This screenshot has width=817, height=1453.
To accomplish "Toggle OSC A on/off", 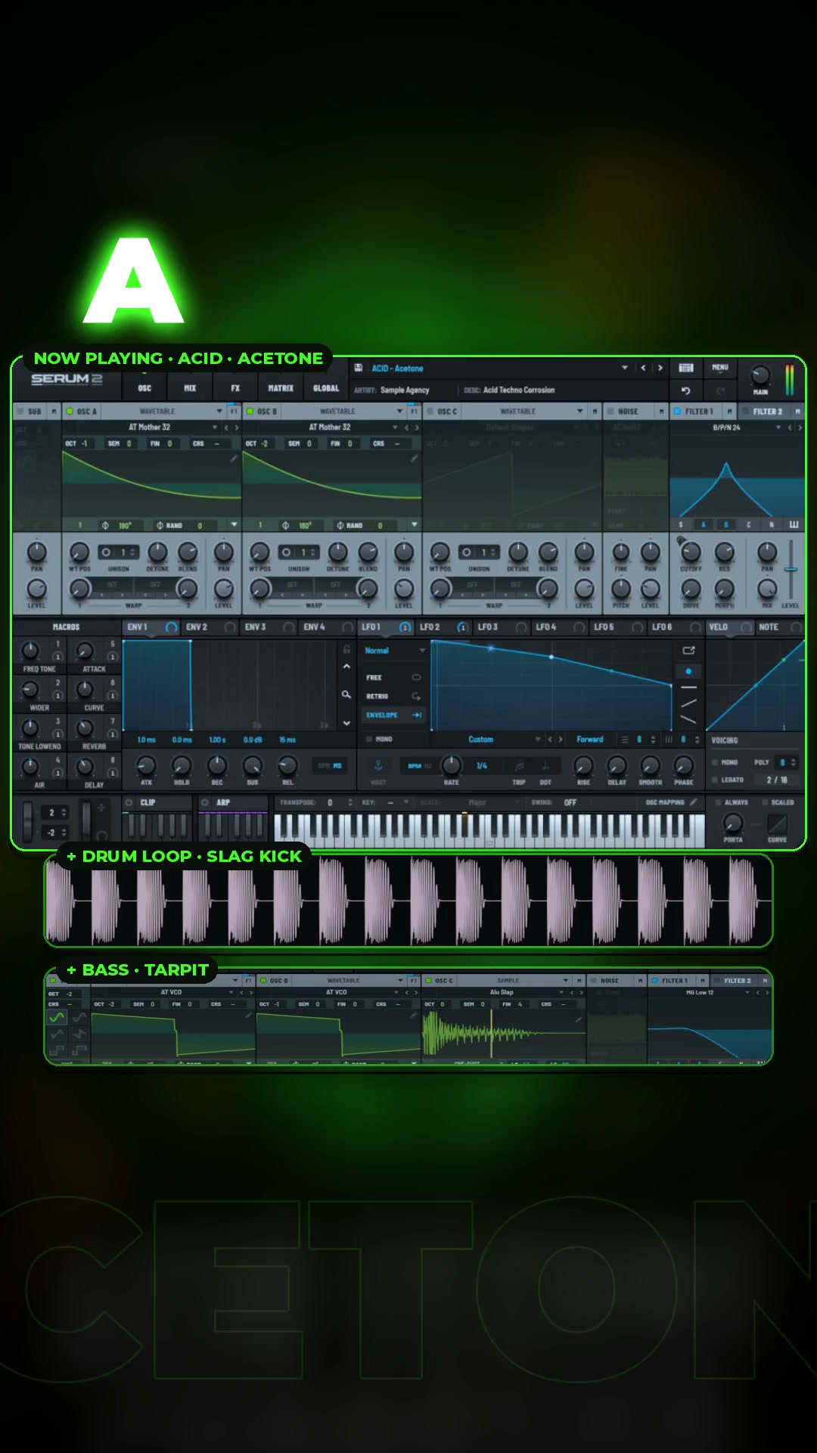I will (70, 412).
